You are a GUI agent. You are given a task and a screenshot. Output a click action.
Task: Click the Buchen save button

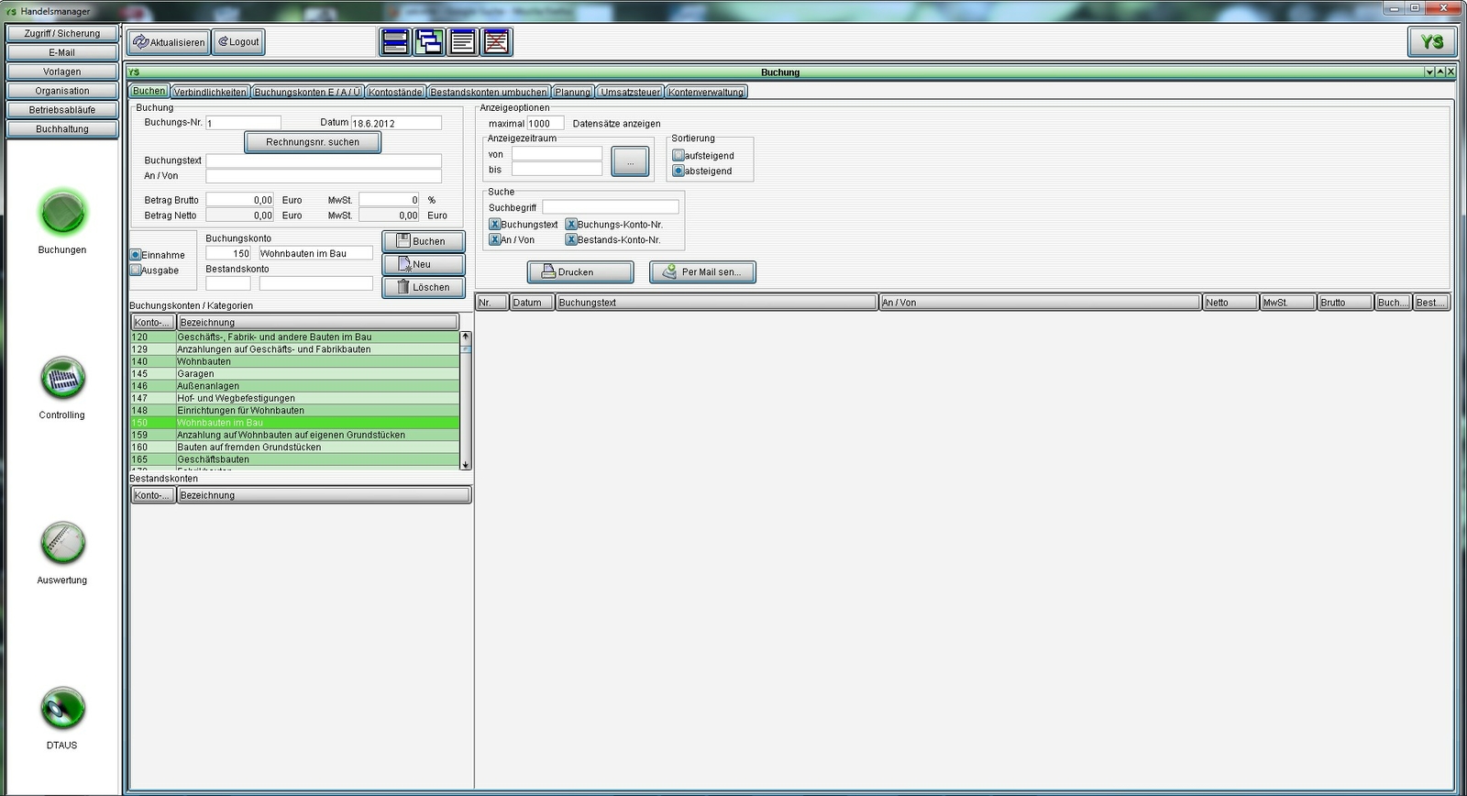(x=423, y=241)
